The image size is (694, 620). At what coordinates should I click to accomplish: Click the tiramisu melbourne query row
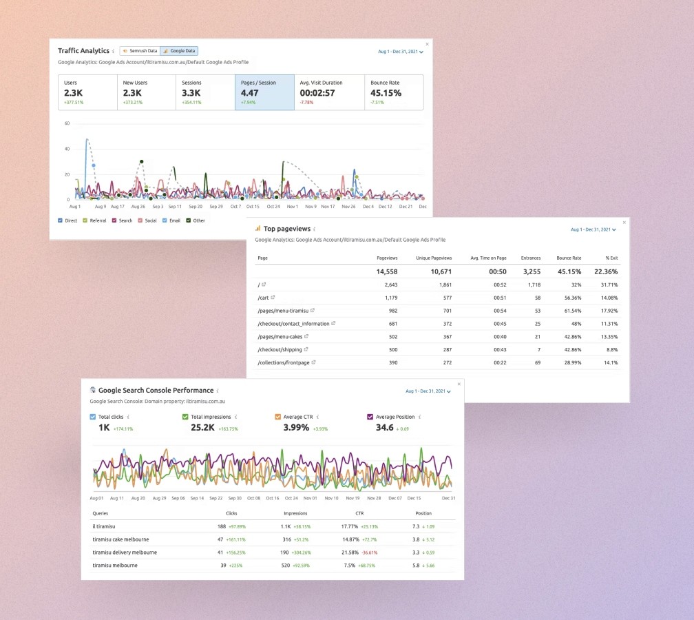272,566
